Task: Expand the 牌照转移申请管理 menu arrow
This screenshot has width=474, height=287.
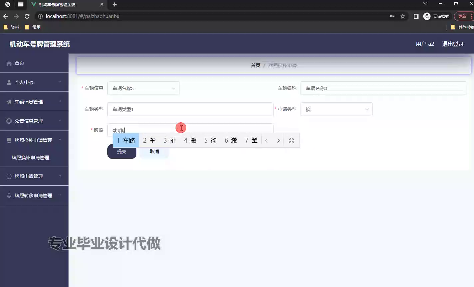Action: (x=60, y=195)
